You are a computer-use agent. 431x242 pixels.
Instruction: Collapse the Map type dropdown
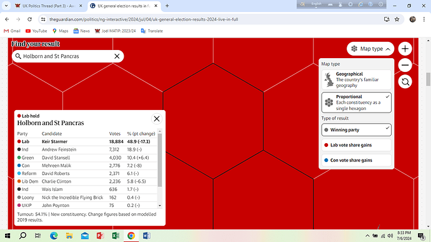(370, 49)
